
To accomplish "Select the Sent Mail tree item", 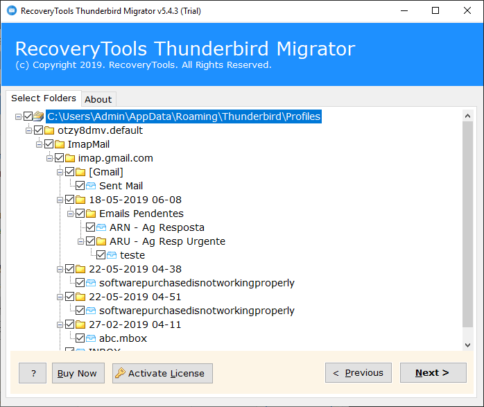I will tap(121, 186).
